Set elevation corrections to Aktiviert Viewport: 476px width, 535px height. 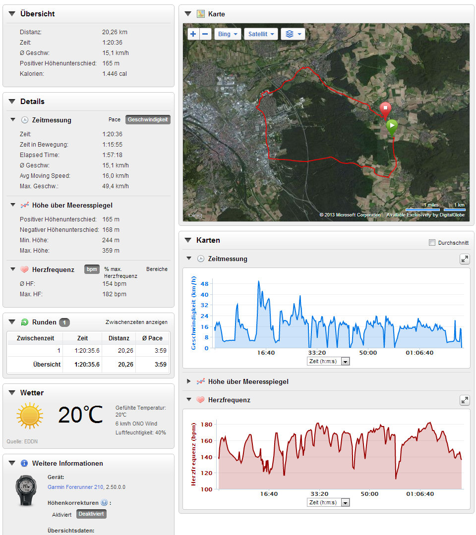click(61, 514)
